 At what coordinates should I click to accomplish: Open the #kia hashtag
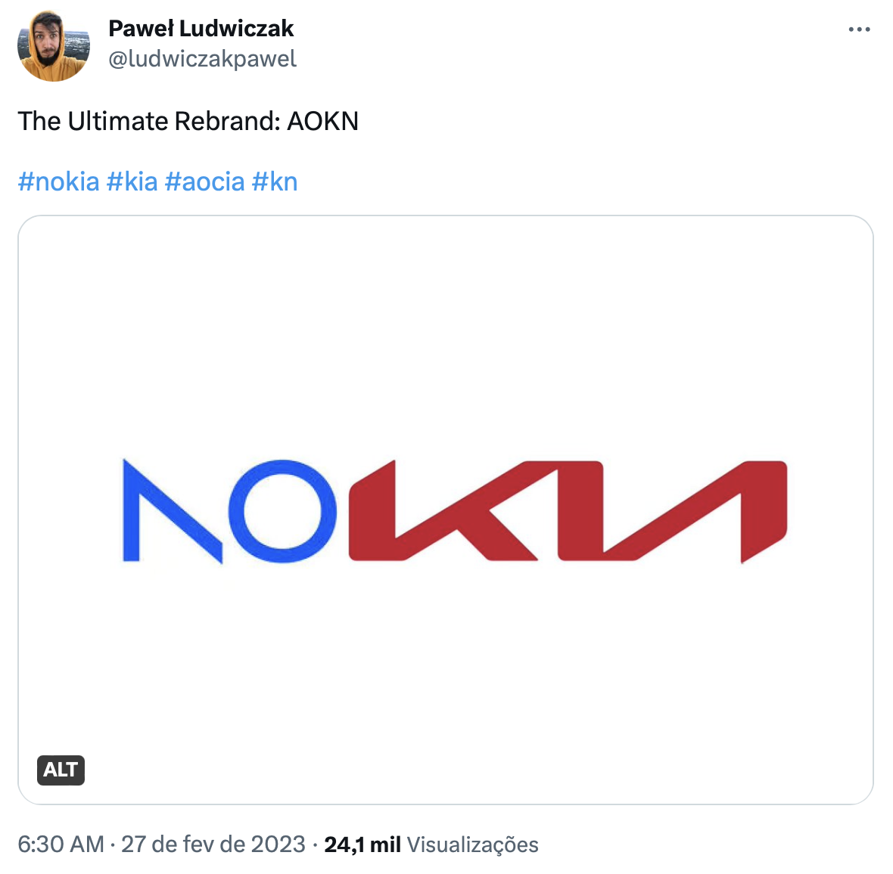132,181
